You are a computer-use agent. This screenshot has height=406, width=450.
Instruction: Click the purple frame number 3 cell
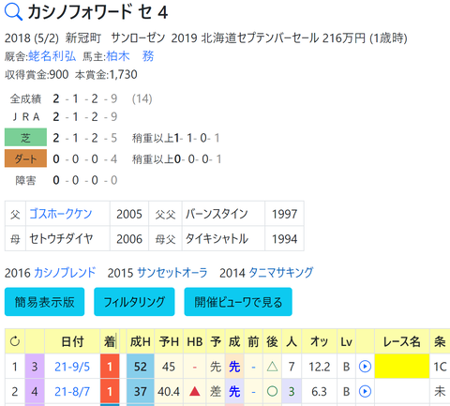click(35, 367)
